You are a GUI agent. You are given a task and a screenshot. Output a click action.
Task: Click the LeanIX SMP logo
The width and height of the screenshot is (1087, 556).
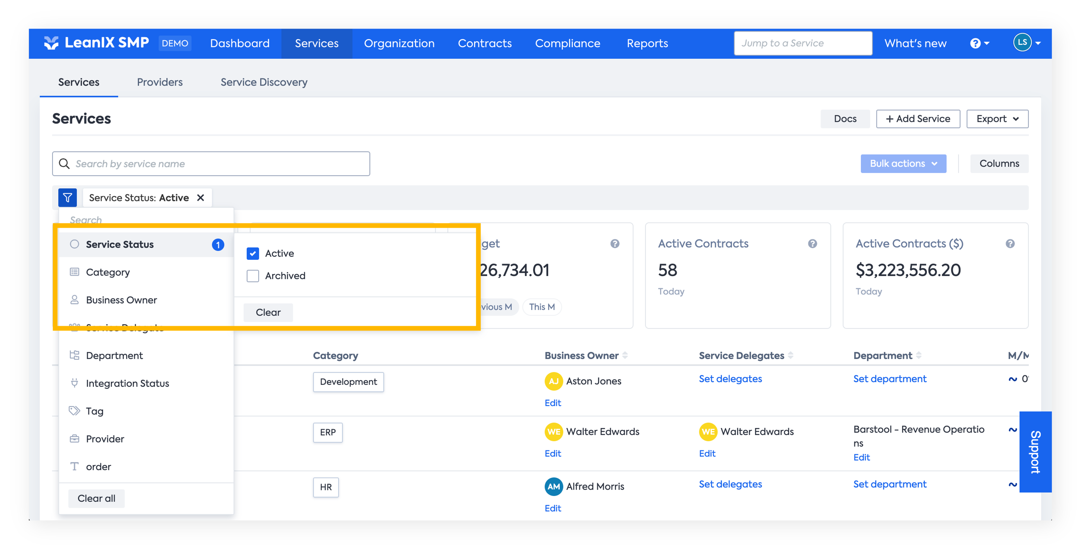(96, 43)
